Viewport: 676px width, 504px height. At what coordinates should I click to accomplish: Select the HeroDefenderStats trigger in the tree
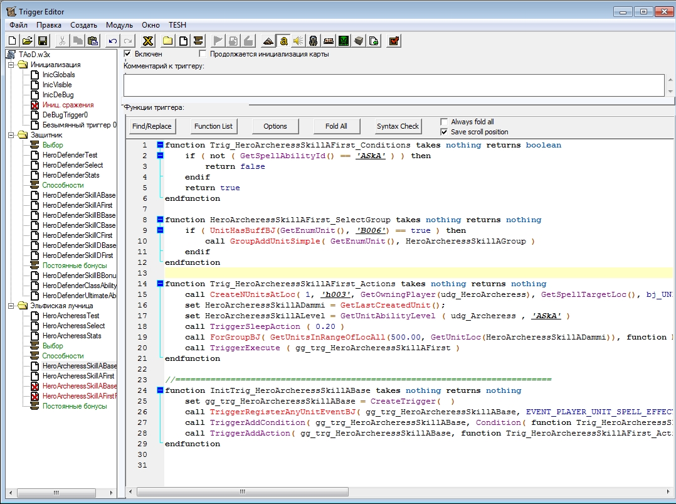70,175
